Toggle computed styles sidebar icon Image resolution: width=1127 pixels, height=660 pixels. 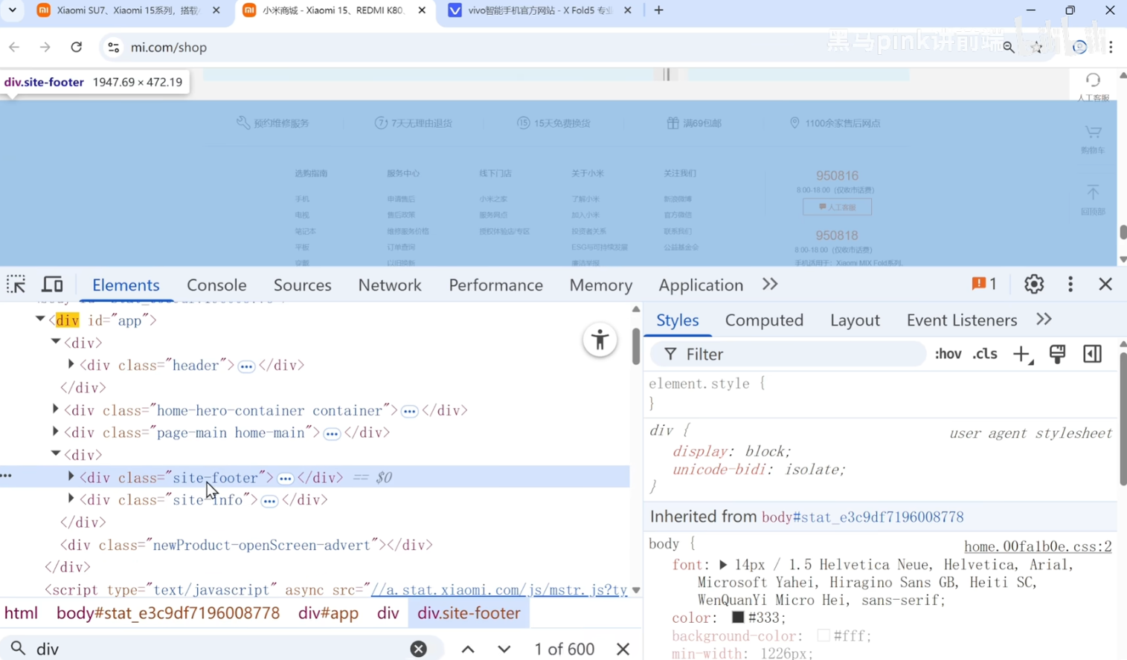1092,354
